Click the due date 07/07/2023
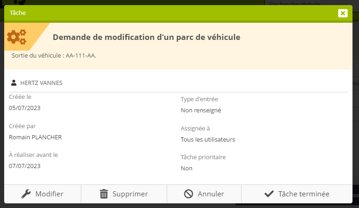The width and height of the screenshot is (359, 208). click(x=25, y=166)
